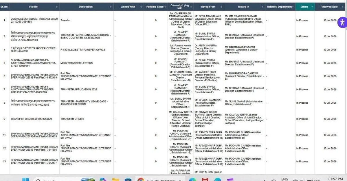The width and height of the screenshot is (347, 181).
Task: Click Mr. DEVA RAM in Moved From column
Action: [x=208, y=20]
